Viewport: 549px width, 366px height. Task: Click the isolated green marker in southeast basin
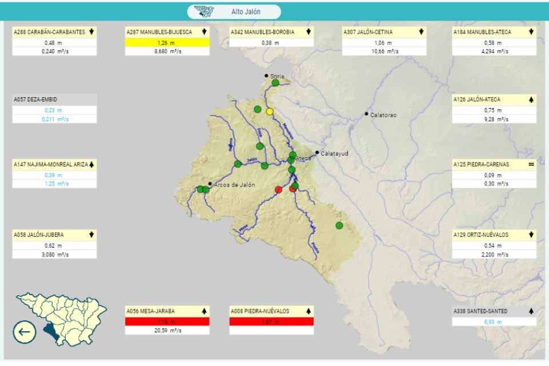(339, 225)
